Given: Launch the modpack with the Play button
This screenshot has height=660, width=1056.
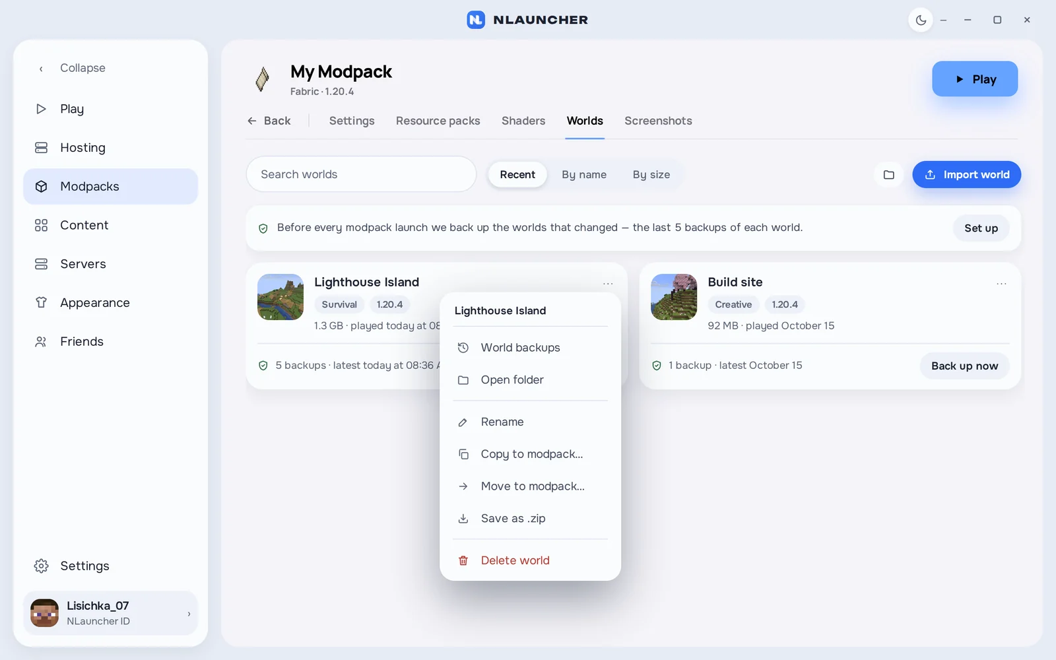Looking at the screenshot, I should [975, 79].
